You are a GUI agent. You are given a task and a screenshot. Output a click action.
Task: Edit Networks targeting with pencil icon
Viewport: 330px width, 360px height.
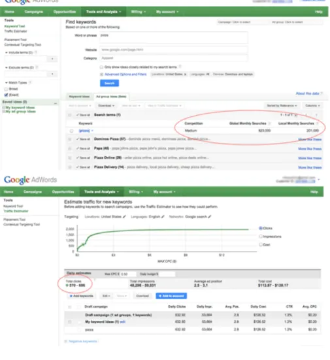(210, 216)
